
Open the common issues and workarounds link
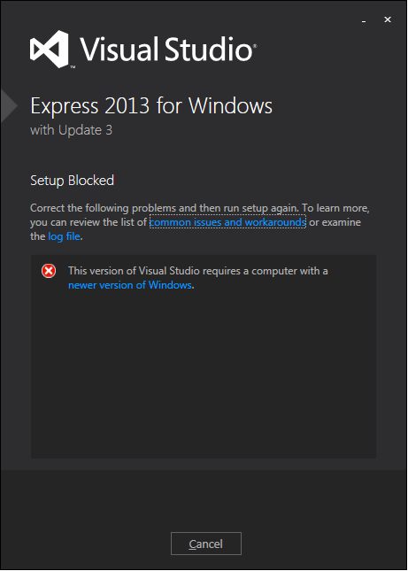[227, 222]
